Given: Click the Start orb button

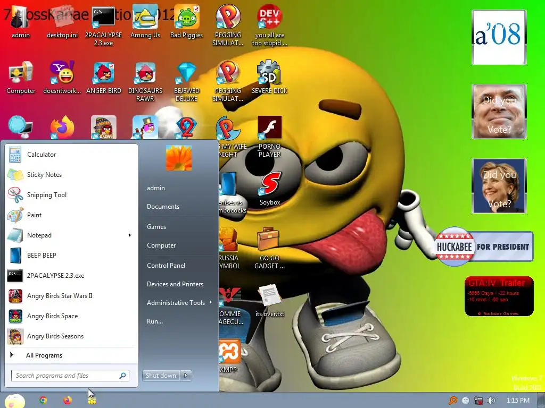Looking at the screenshot, I should pos(14,401).
